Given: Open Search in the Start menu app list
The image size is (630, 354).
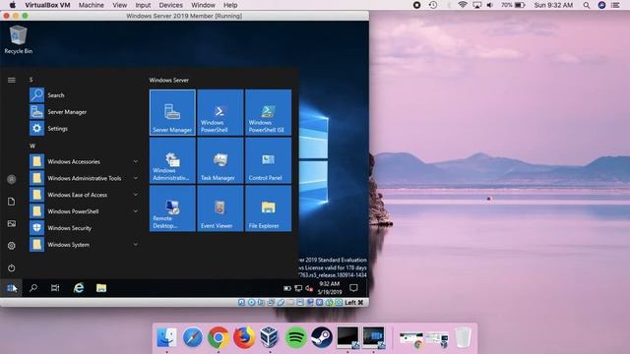Looking at the screenshot, I should click(x=85, y=95).
